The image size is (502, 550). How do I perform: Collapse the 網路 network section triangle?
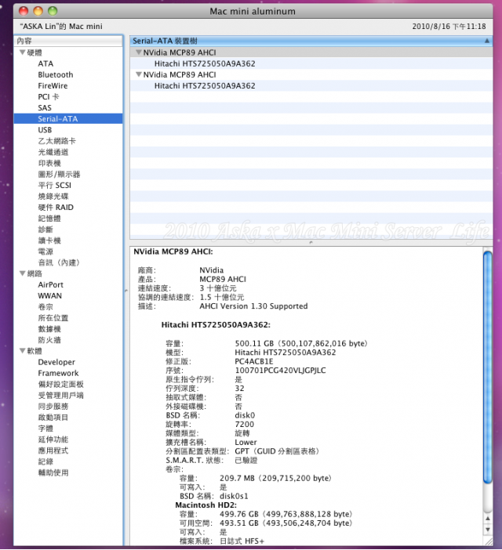[23, 273]
